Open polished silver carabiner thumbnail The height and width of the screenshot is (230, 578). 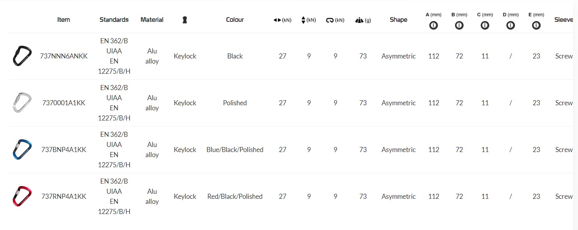point(22,103)
